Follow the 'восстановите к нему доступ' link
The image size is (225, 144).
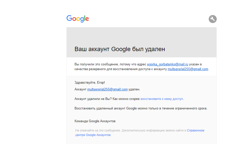[x=162, y=99]
